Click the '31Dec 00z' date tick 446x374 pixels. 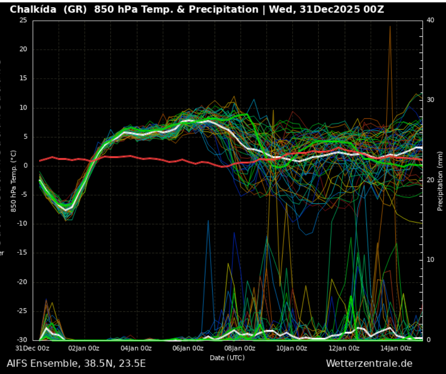(32, 348)
